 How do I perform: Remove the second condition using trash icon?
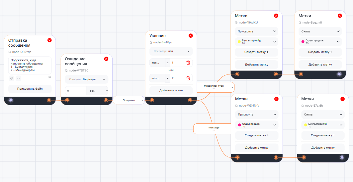188,78
